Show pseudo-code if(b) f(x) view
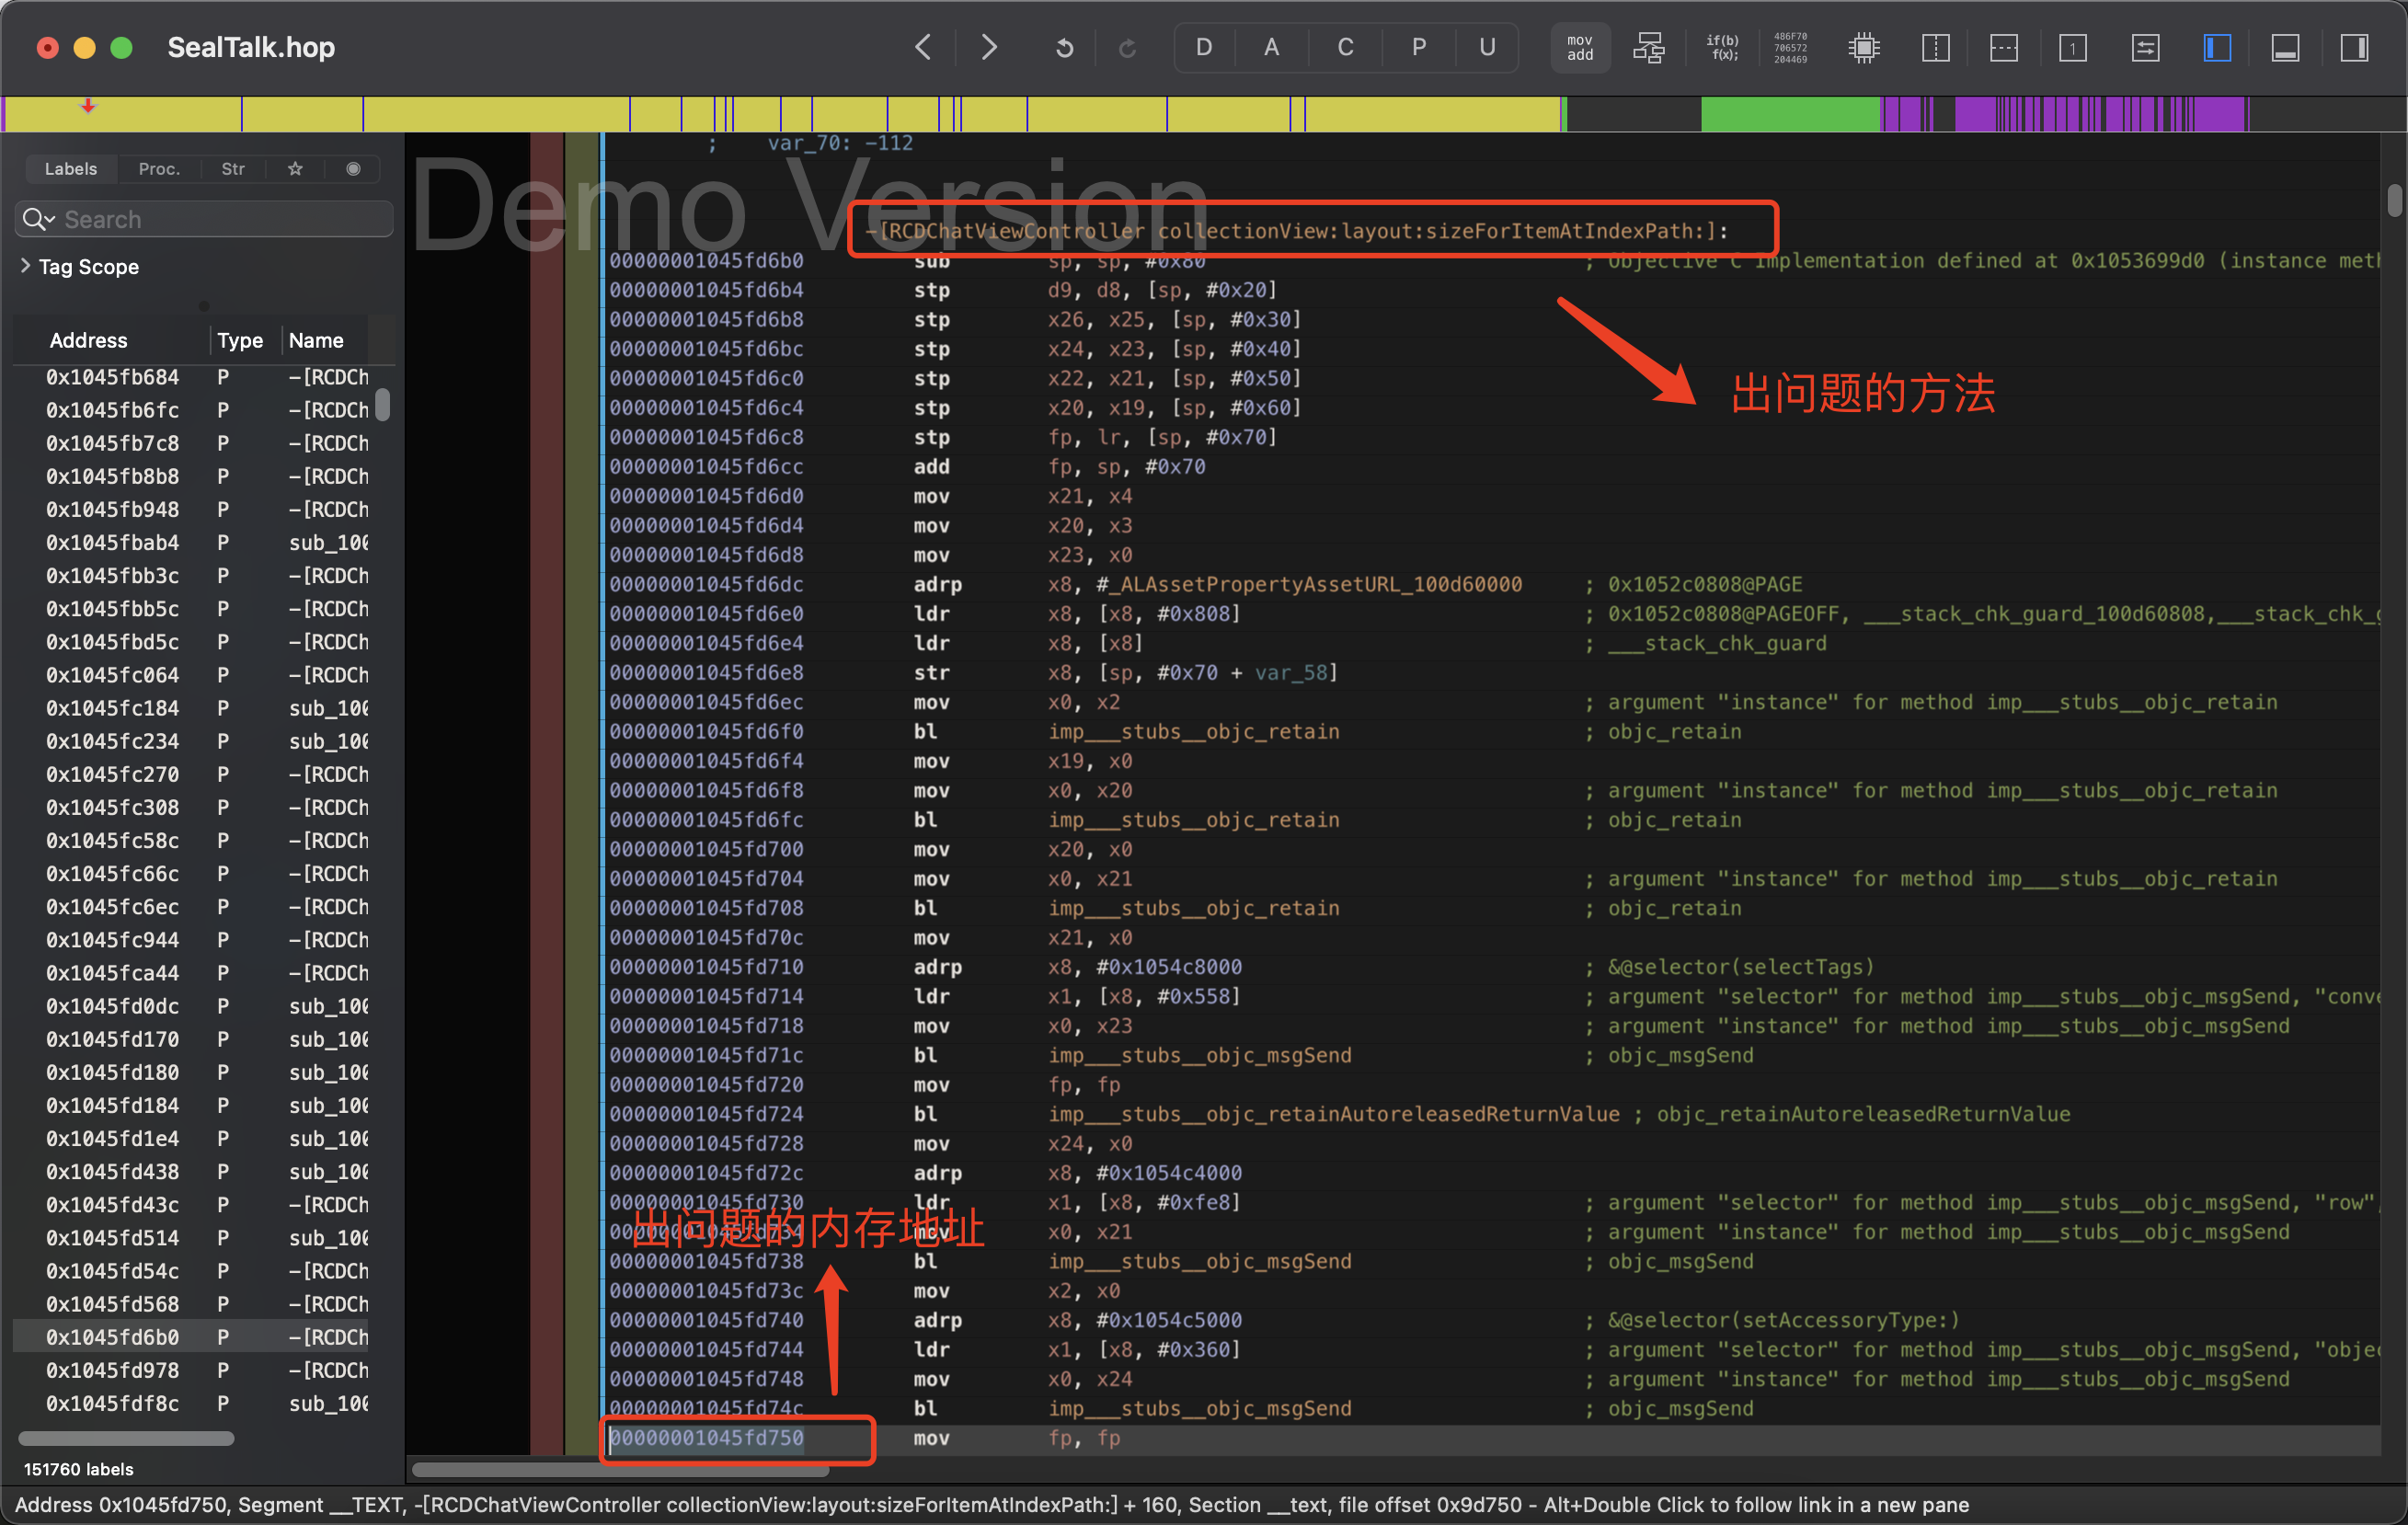 pyautogui.click(x=1721, y=47)
